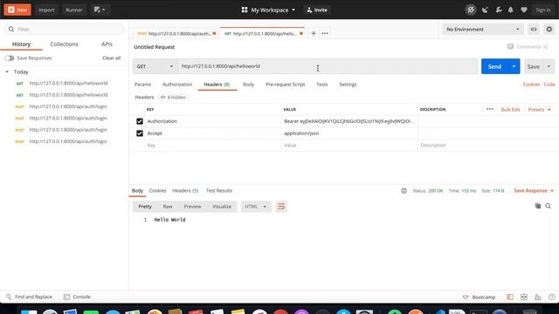Uncheck the Authorization header checkbox
Viewport: 559px width, 314px height.
point(140,121)
